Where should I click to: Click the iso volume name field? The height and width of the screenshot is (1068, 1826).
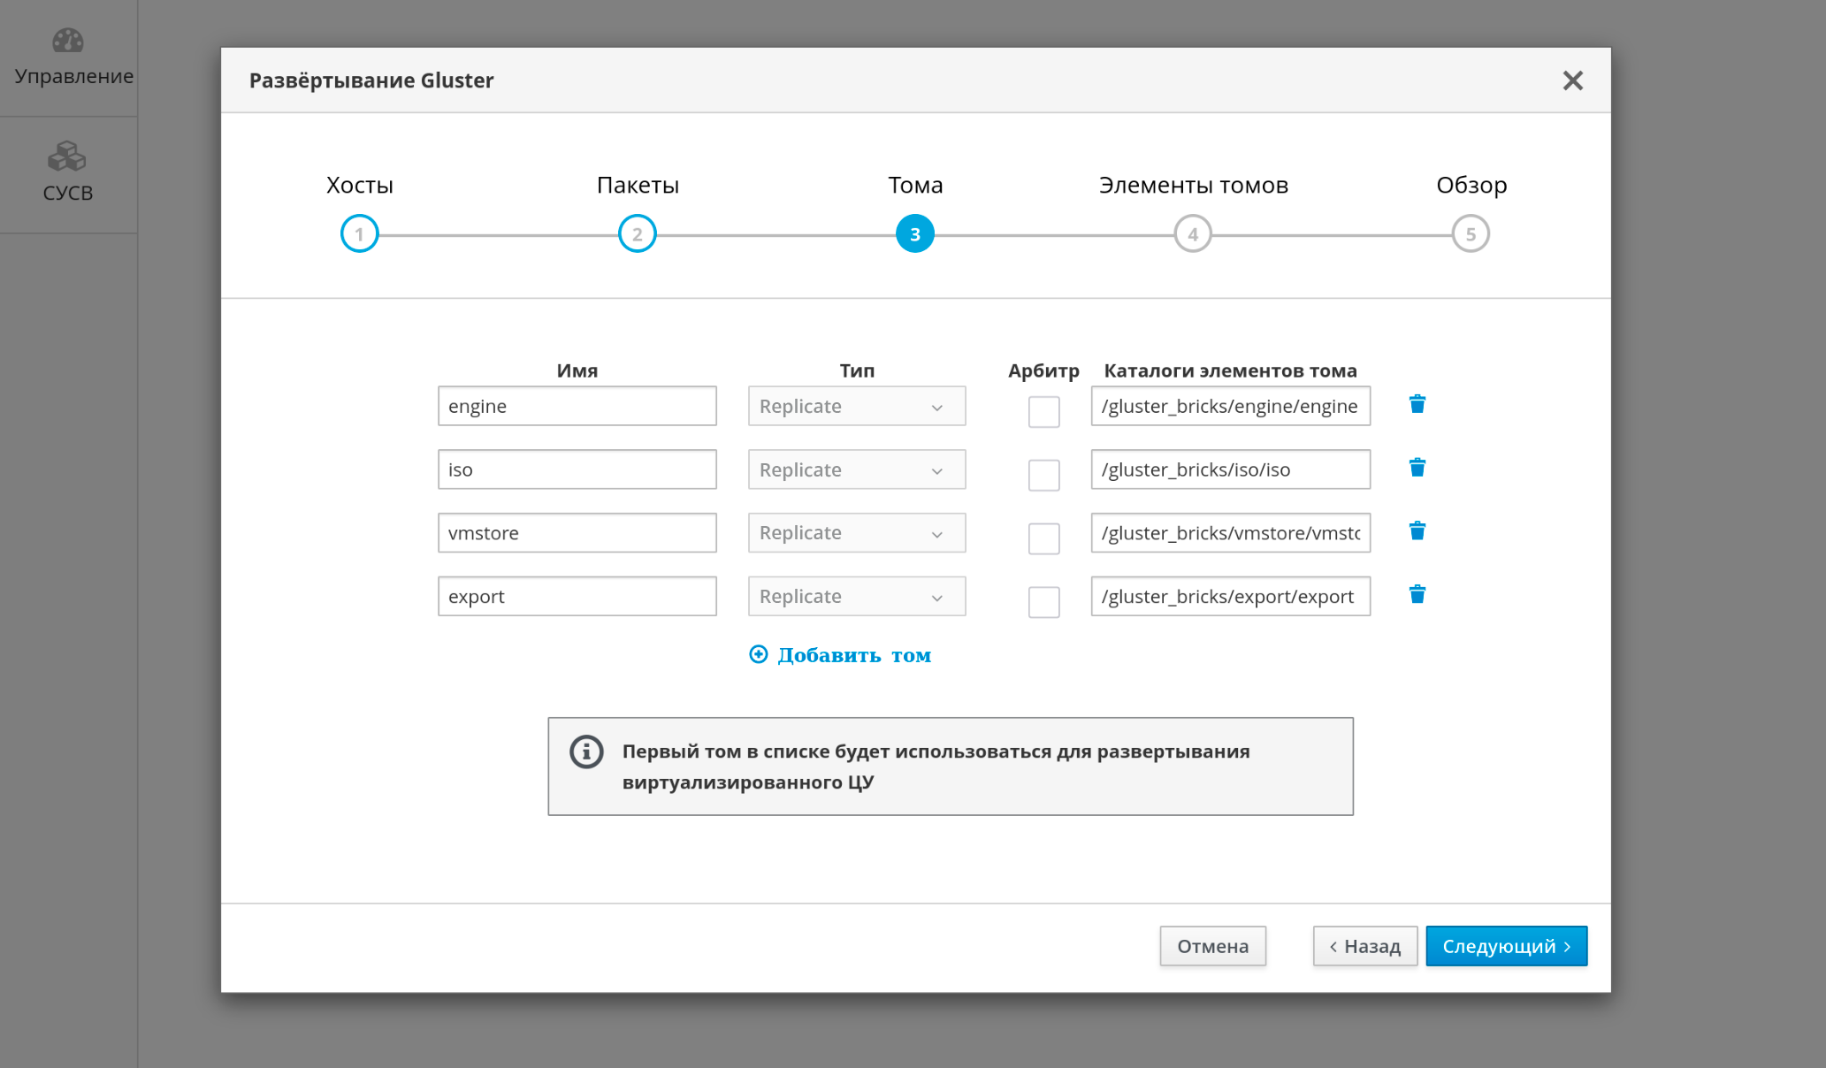[577, 469]
